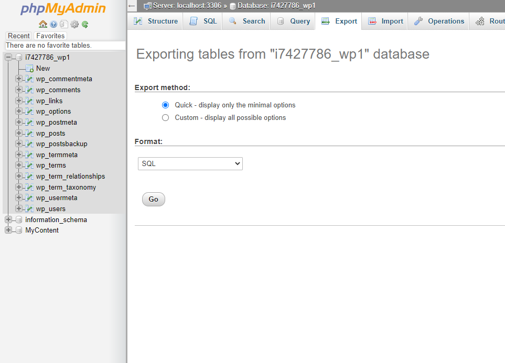The height and width of the screenshot is (363, 505).
Task: Go to the Query tab
Action: 293,21
